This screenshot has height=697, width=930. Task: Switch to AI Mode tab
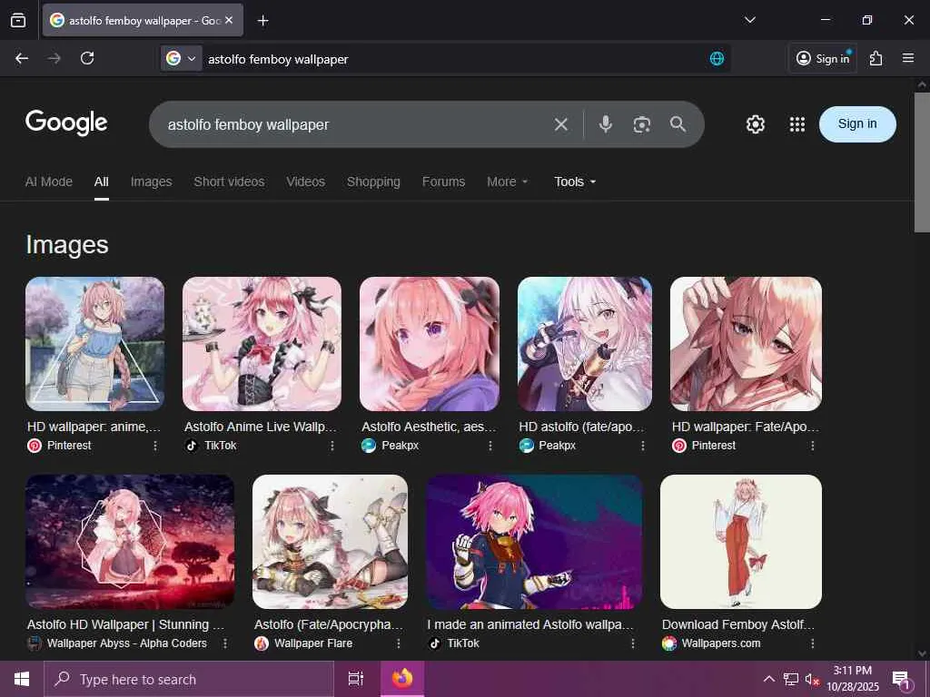pyautogui.click(x=49, y=182)
